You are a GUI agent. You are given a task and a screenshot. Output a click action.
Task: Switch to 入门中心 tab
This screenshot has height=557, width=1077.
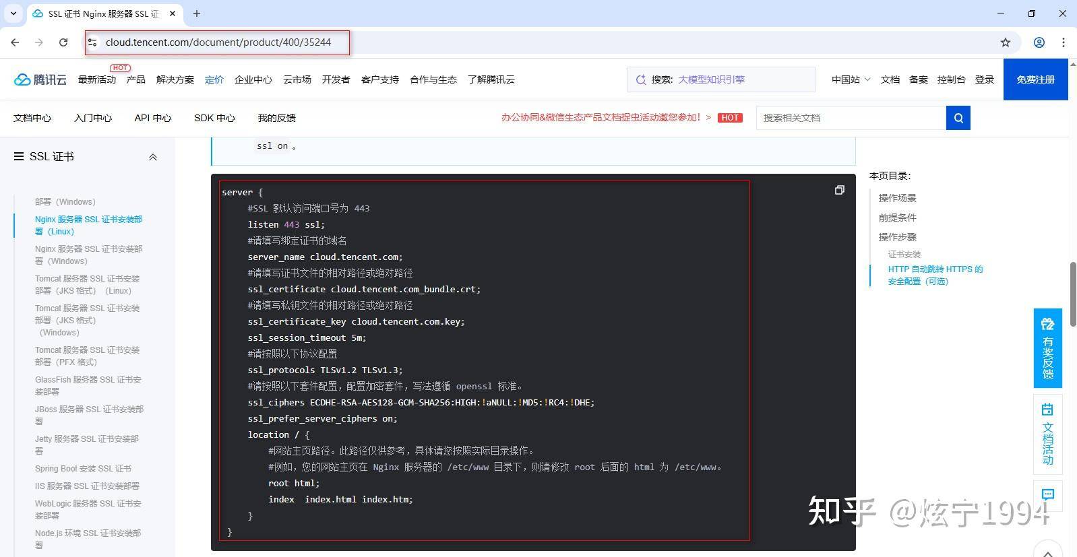93,118
